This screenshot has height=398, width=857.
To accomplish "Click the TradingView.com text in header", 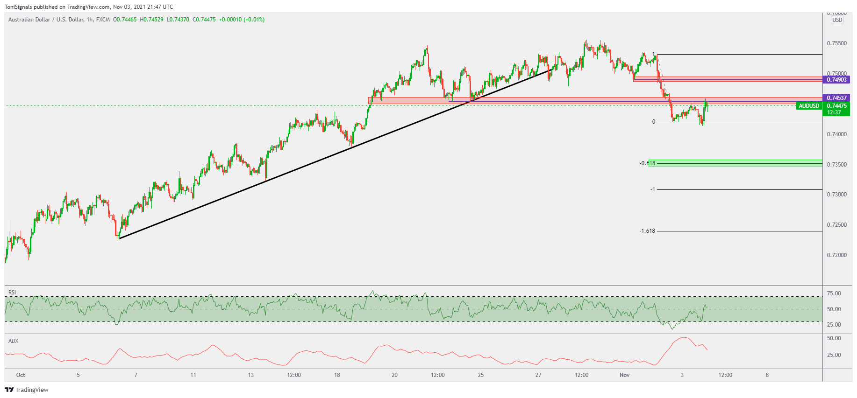I will 88,7.
